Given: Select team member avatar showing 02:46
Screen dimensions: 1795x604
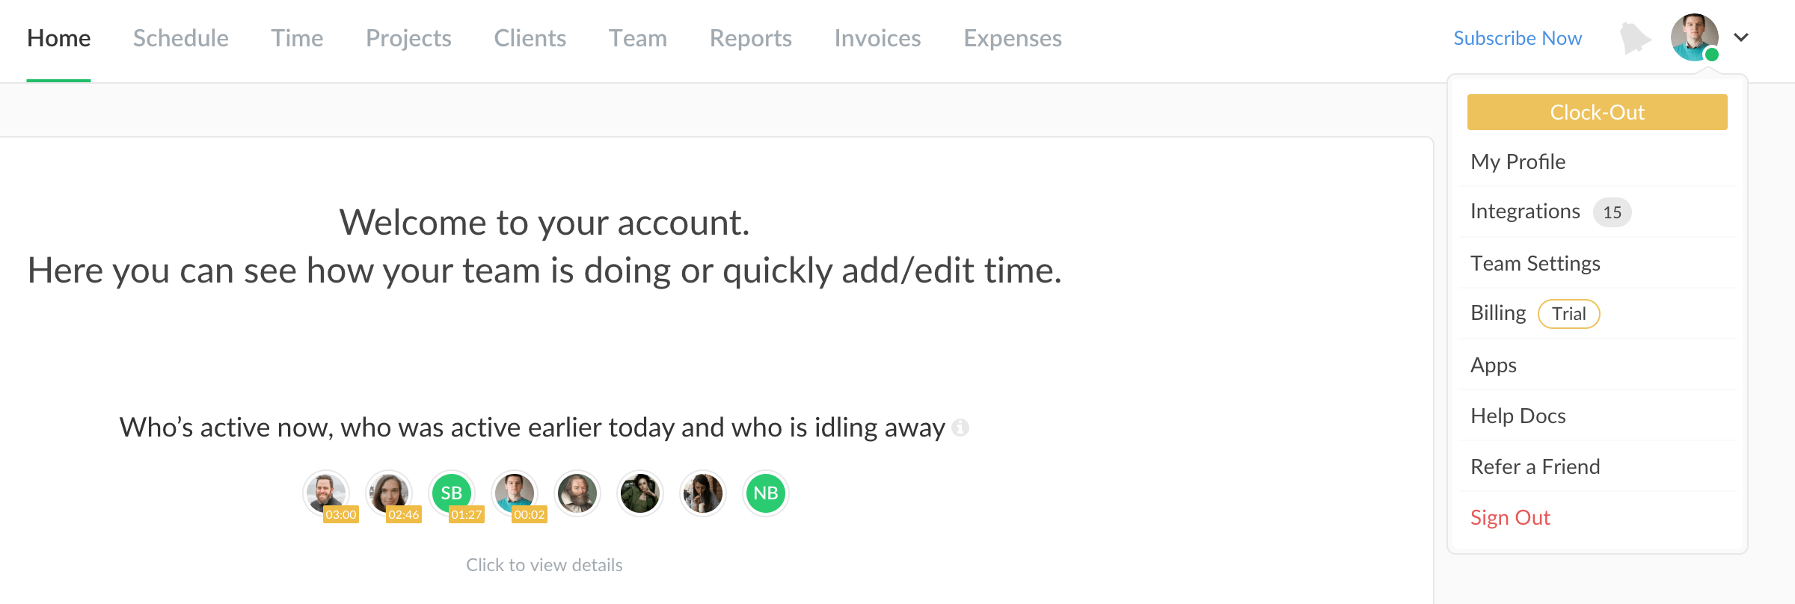Looking at the screenshot, I should point(389,493).
